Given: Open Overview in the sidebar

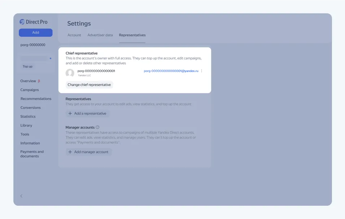Looking at the screenshot, I should click(28, 81).
